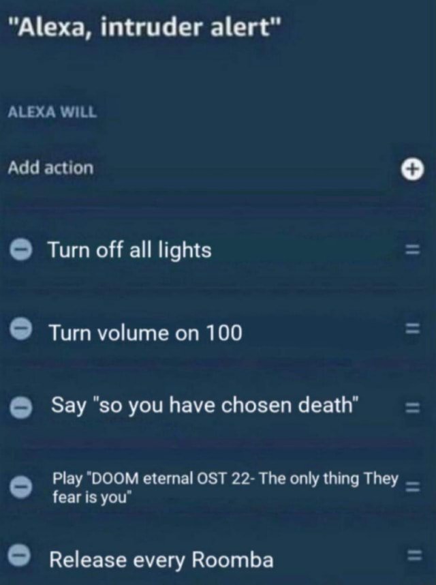The image size is (436, 585).
Task: Open Play "DOOM eternal OST 22" action
Action: tap(225, 487)
